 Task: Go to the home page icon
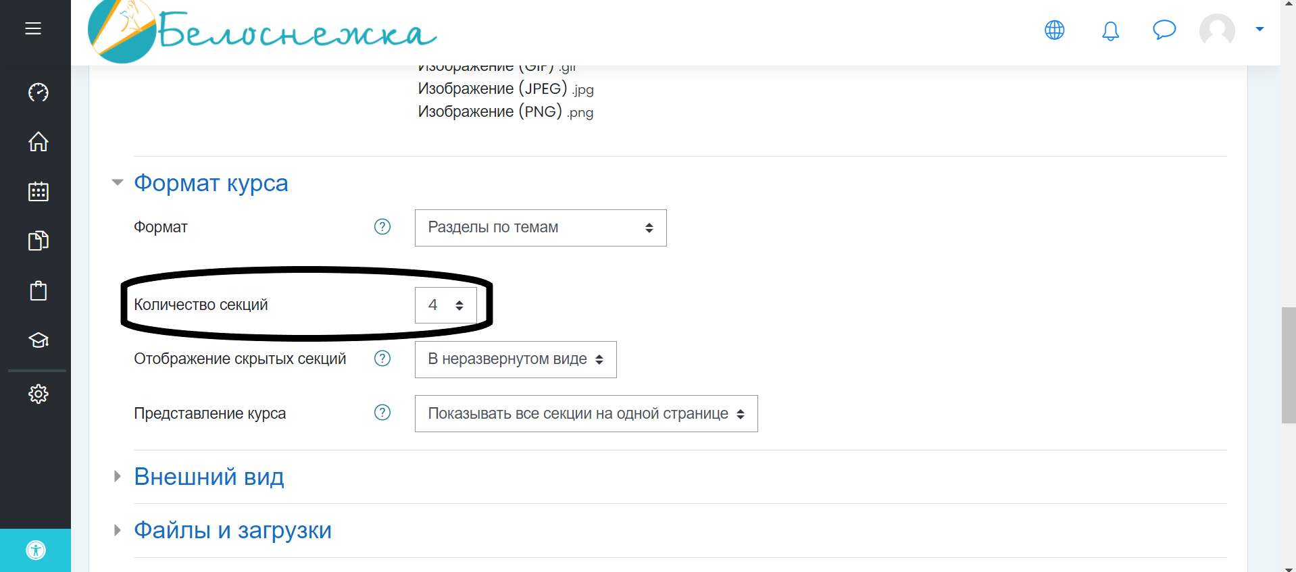[39, 142]
